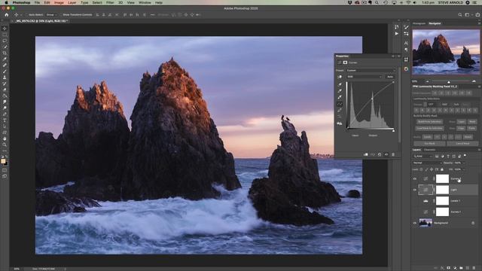
Task: Pick the on-image adjustment tool in Curves
Action: [340, 77]
